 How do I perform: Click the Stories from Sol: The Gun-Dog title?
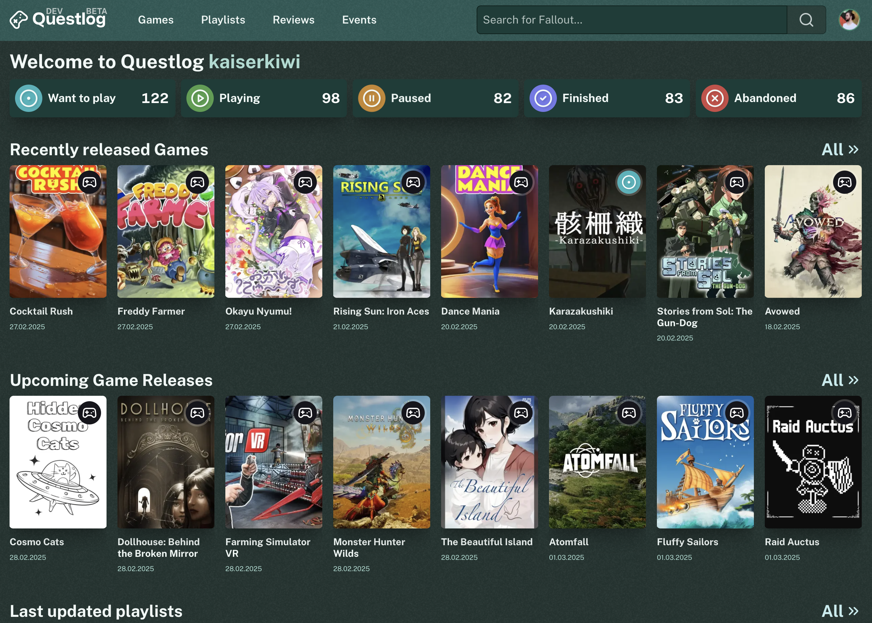tap(705, 317)
